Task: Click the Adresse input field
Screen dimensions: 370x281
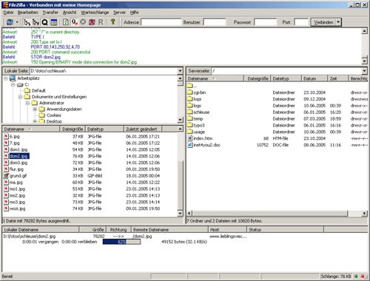Action: tap(161, 22)
